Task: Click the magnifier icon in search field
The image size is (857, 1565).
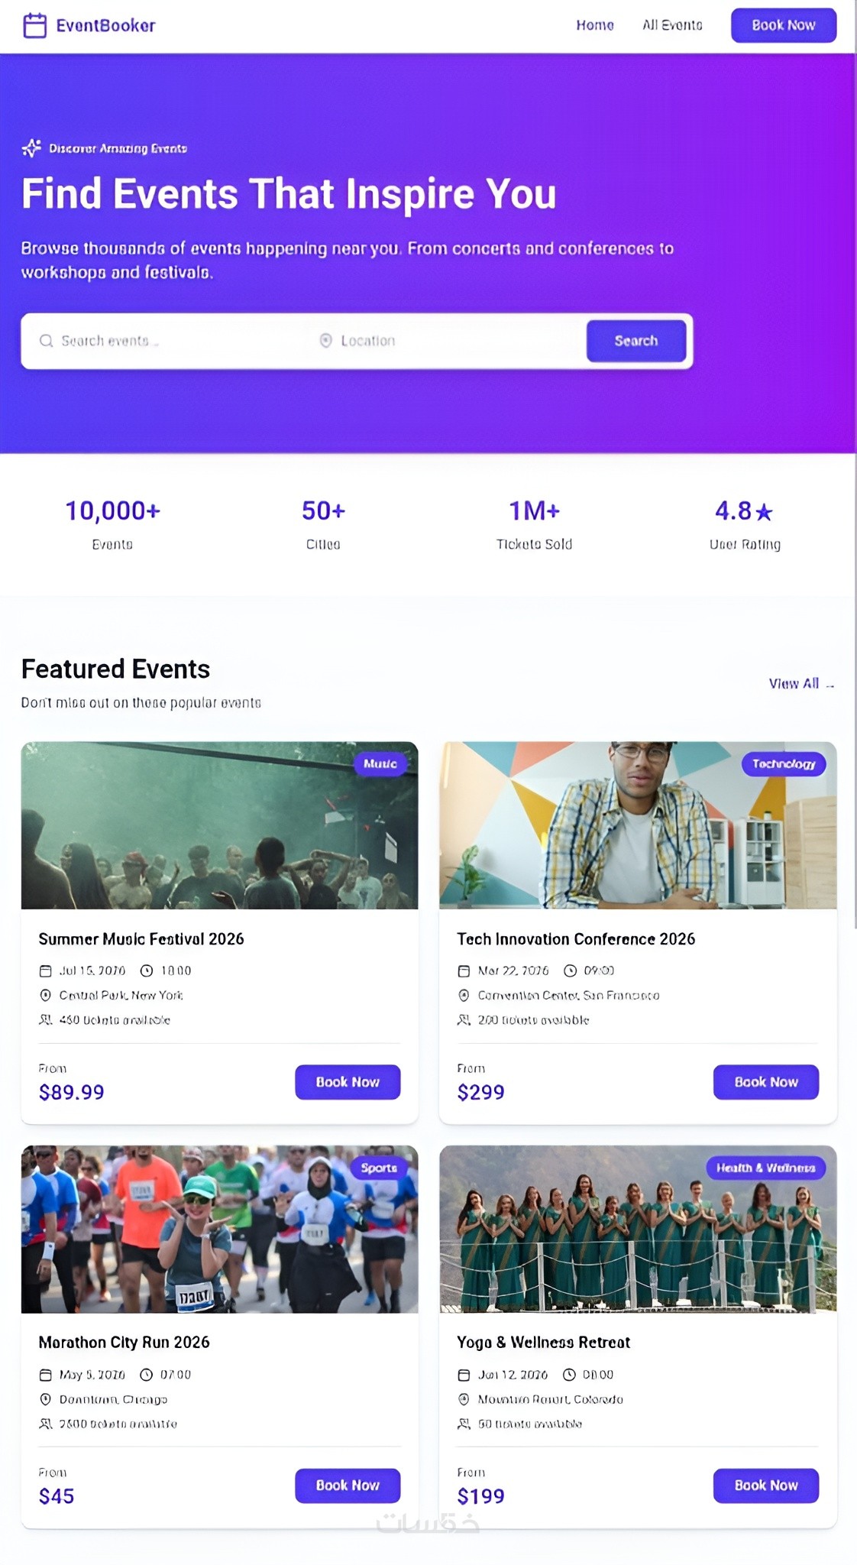Action: point(47,341)
